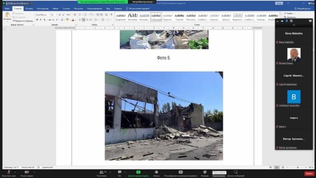This screenshot has width=316, height=178.
Task: Switch to the Вставка ribbon tab
Action: (29, 8)
